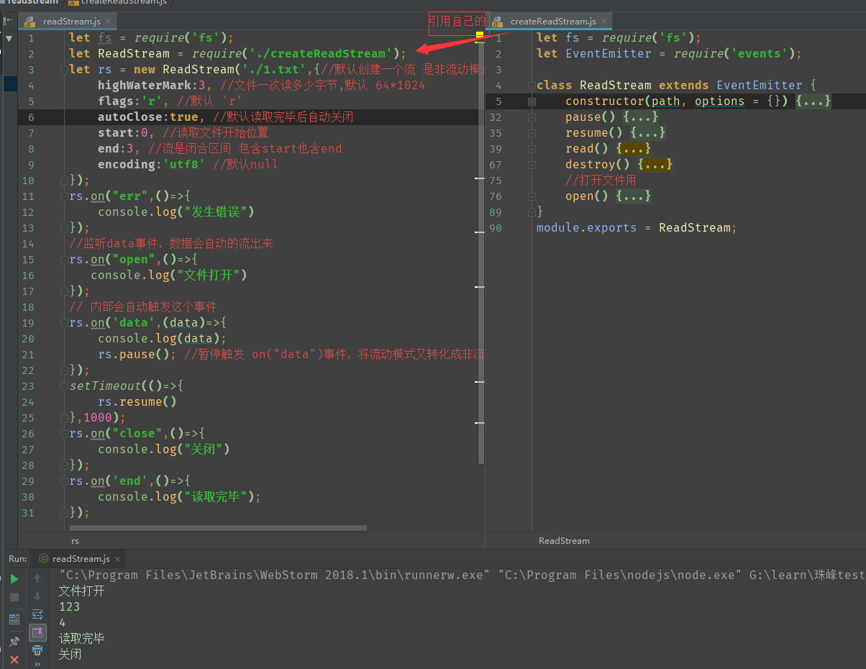Image resolution: width=866 pixels, height=669 pixels.
Task: Collapse the rs.on("open") block at line 15
Action: (64, 260)
